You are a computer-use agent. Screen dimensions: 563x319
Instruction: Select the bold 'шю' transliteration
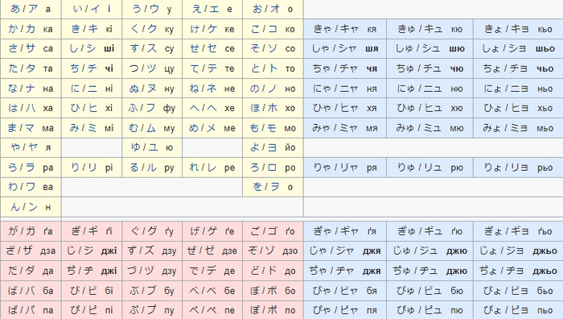(x=457, y=49)
